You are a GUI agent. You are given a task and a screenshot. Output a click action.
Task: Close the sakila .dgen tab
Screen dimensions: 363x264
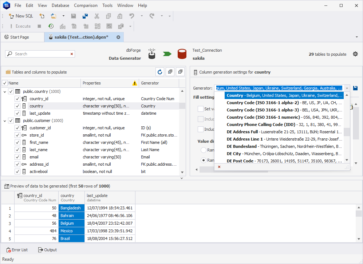(x=118, y=37)
